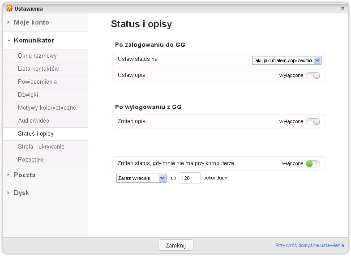Open Strefa - ukrywanie settings
This screenshot has width=351, height=256.
pos(46,147)
